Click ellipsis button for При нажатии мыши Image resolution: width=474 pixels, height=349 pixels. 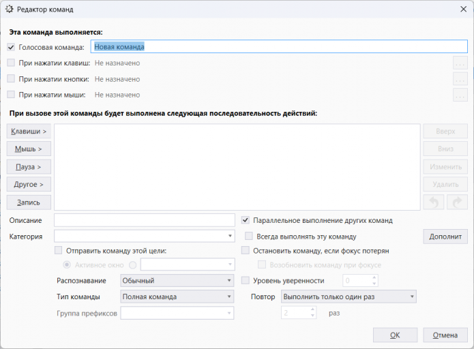pyautogui.click(x=460, y=95)
